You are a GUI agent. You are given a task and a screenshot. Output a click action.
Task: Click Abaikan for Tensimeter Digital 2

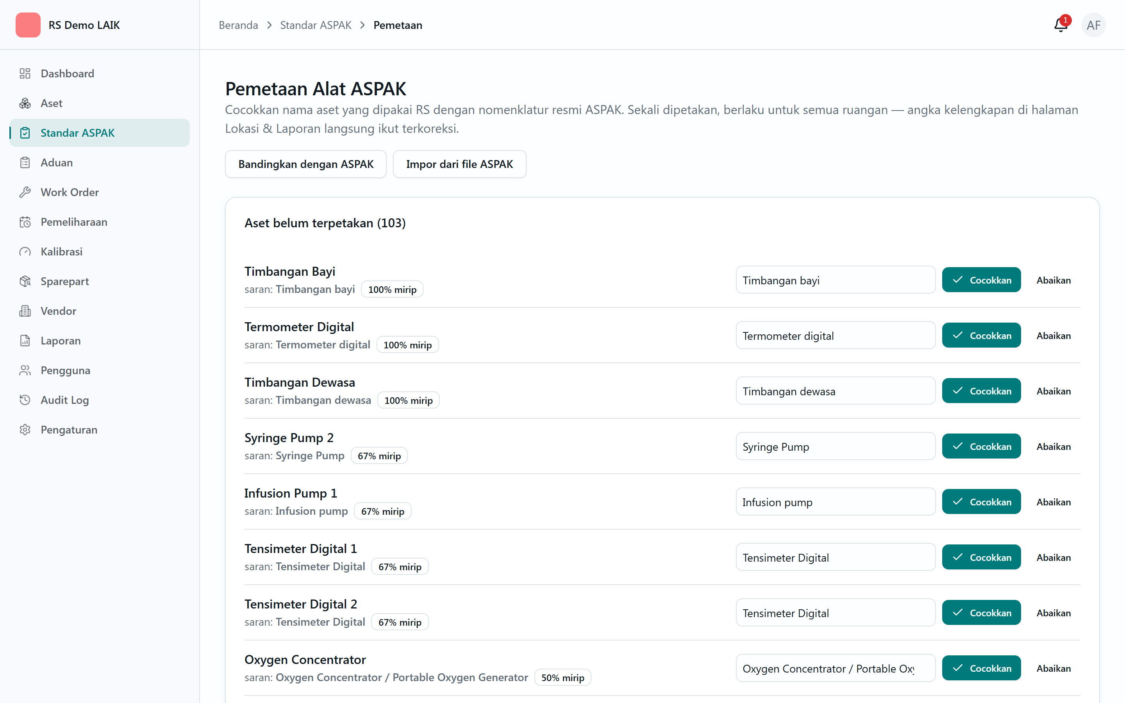point(1054,612)
